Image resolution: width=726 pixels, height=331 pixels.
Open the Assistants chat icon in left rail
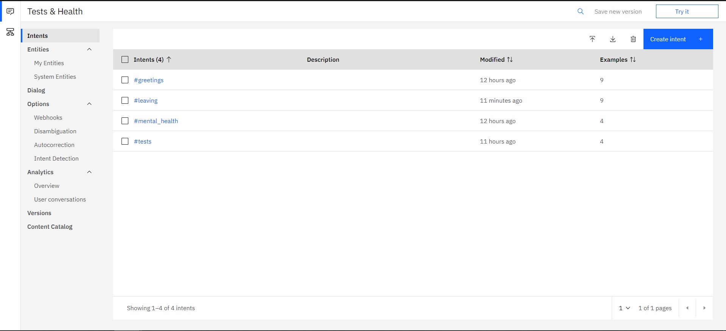click(10, 11)
